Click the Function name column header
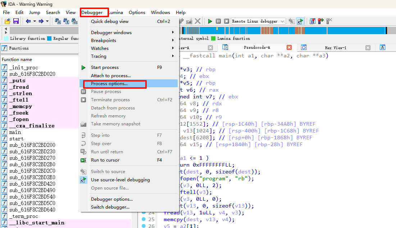The image size is (396, 228). pos(17,60)
